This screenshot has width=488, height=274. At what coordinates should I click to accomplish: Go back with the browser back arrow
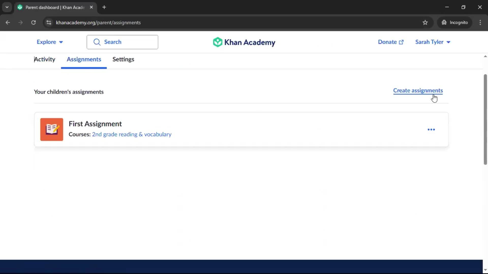(8, 23)
